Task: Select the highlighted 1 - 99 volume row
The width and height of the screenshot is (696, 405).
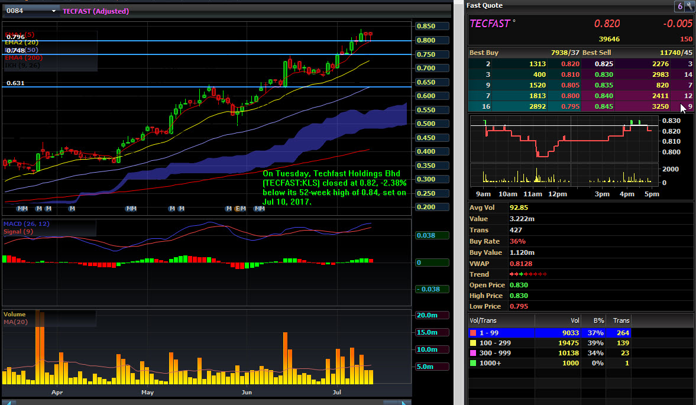Action: coord(550,333)
